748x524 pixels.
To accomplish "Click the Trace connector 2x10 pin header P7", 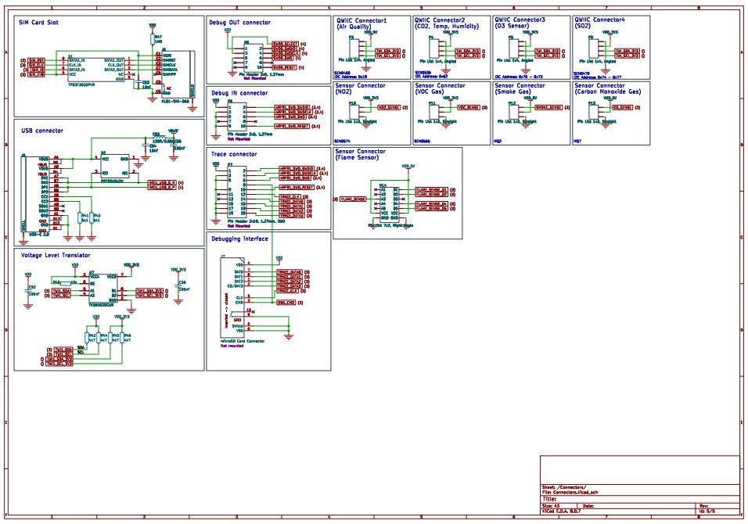I will coord(236,193).
